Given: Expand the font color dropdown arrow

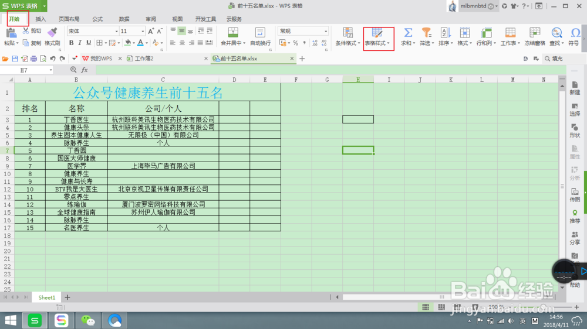Looking at the screenshot, I should tap(146, 43).
